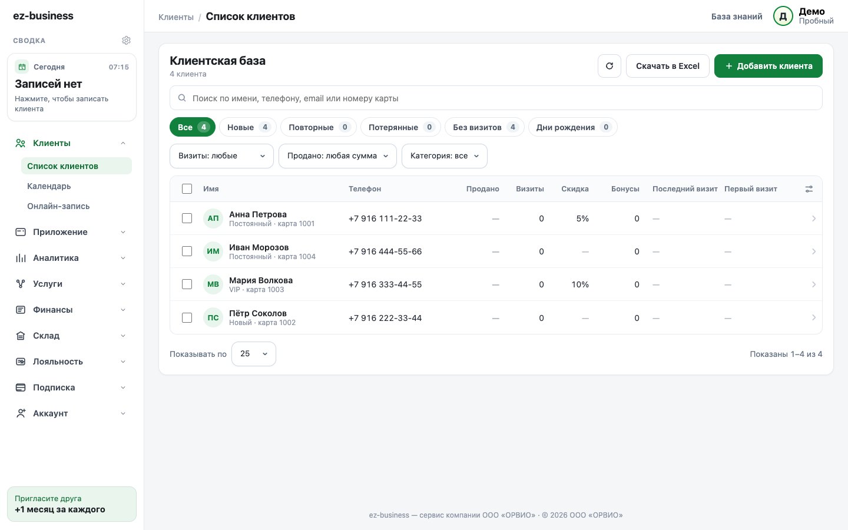The image size is (848, 530).
Task: Click the Финансы sidebar icon
Action: tap(21, 310)
